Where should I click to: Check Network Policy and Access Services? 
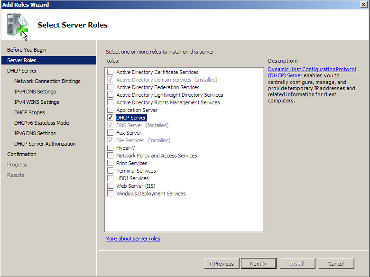click(110, 155)
